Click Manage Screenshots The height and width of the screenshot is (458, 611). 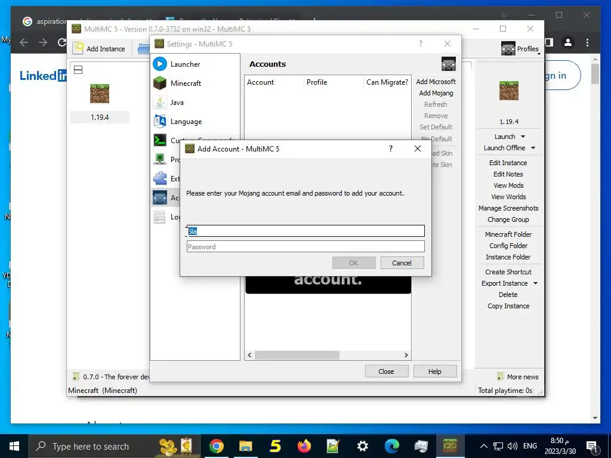click(x=508, y=208)
